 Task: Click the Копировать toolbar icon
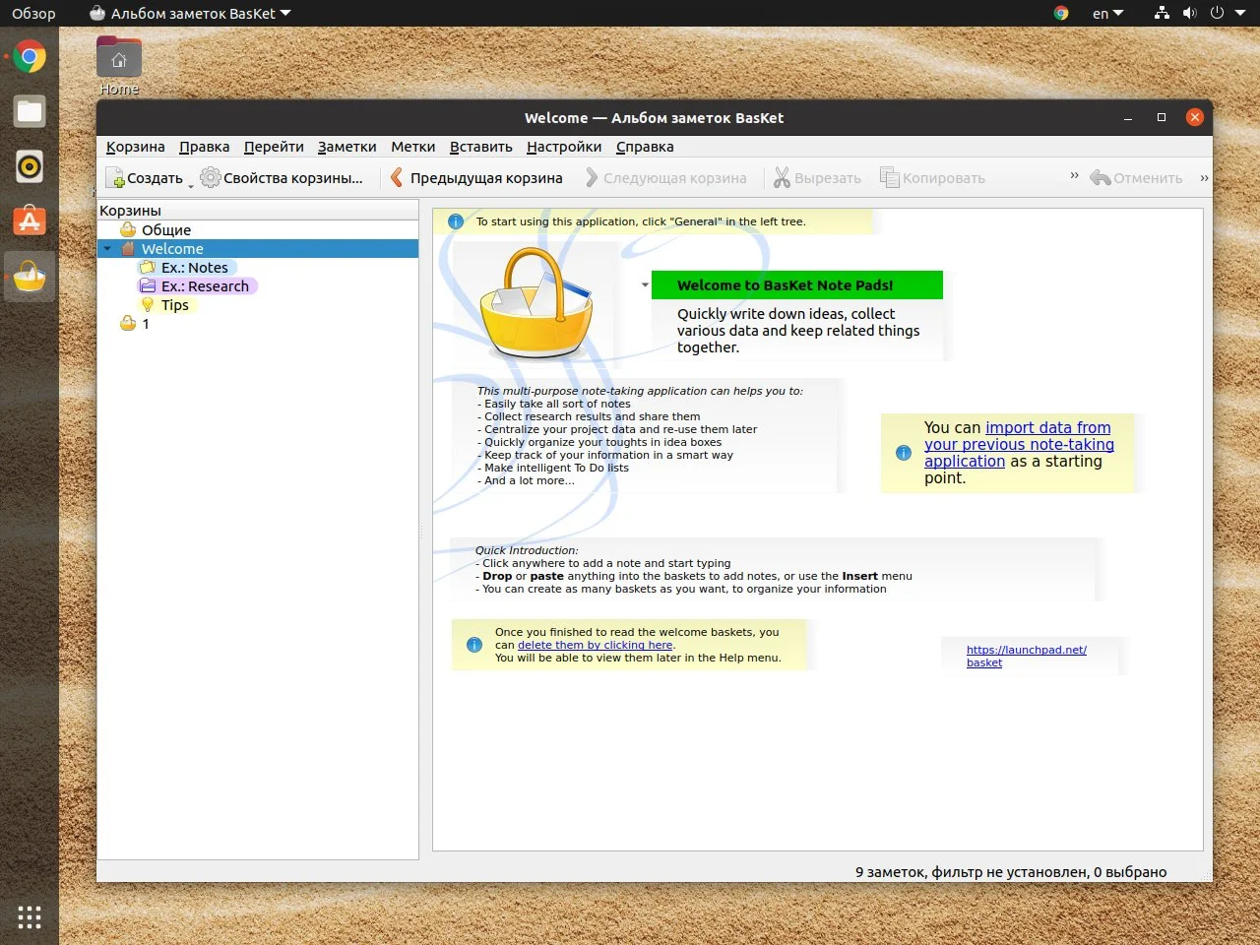tap(890, 178)
